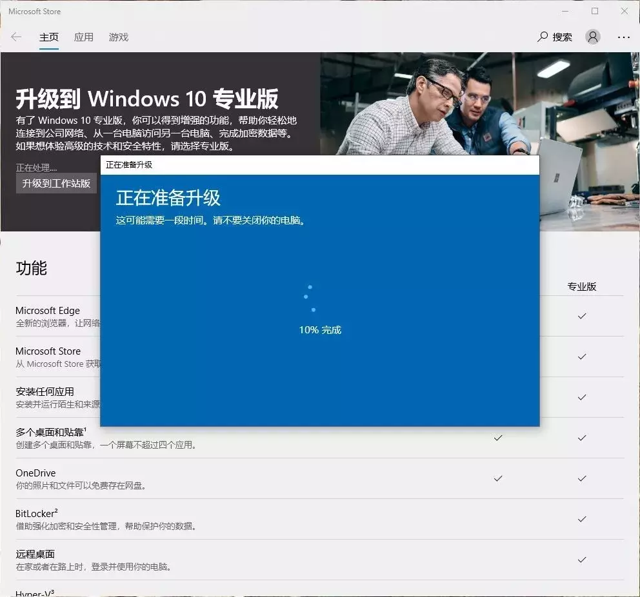Click 专业版 checkmark for BitLocker
This screenshot has height=597, width=640.
click(x=582, y=519)
